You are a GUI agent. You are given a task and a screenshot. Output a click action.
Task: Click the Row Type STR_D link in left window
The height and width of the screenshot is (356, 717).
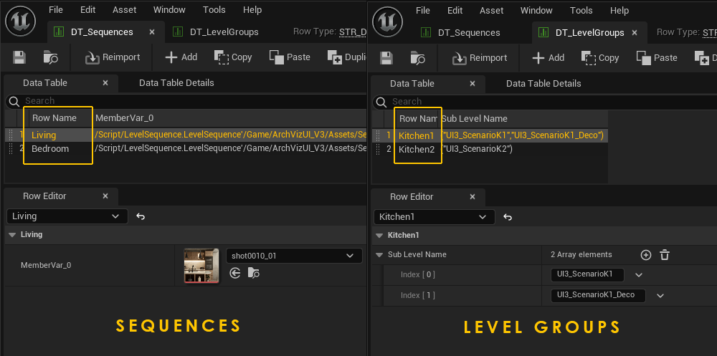pyautogui.click(x=353, y=32)
